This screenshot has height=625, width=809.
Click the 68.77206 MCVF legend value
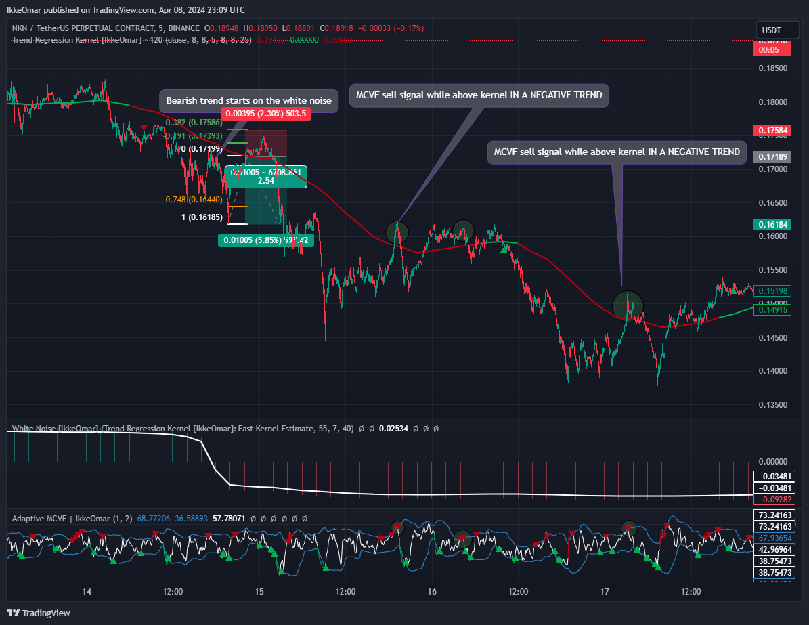click(x=153, y=518)
